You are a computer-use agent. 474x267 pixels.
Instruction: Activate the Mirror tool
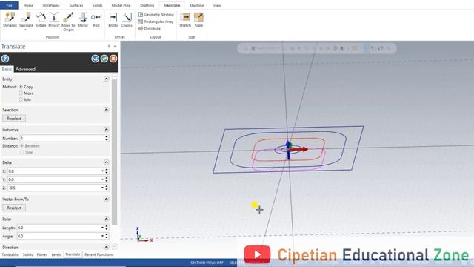click(x=82, y=20)
